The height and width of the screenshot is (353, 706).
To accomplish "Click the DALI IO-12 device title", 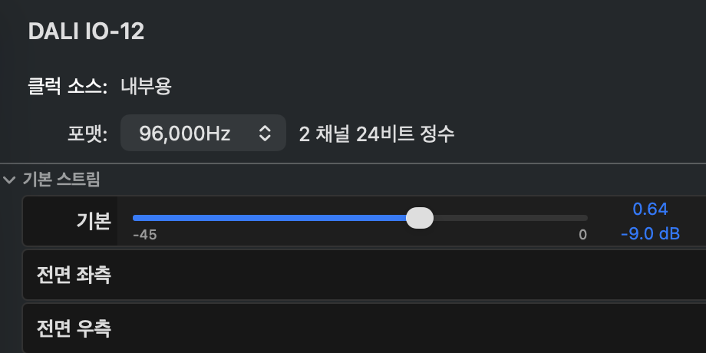I will (86, 32).
